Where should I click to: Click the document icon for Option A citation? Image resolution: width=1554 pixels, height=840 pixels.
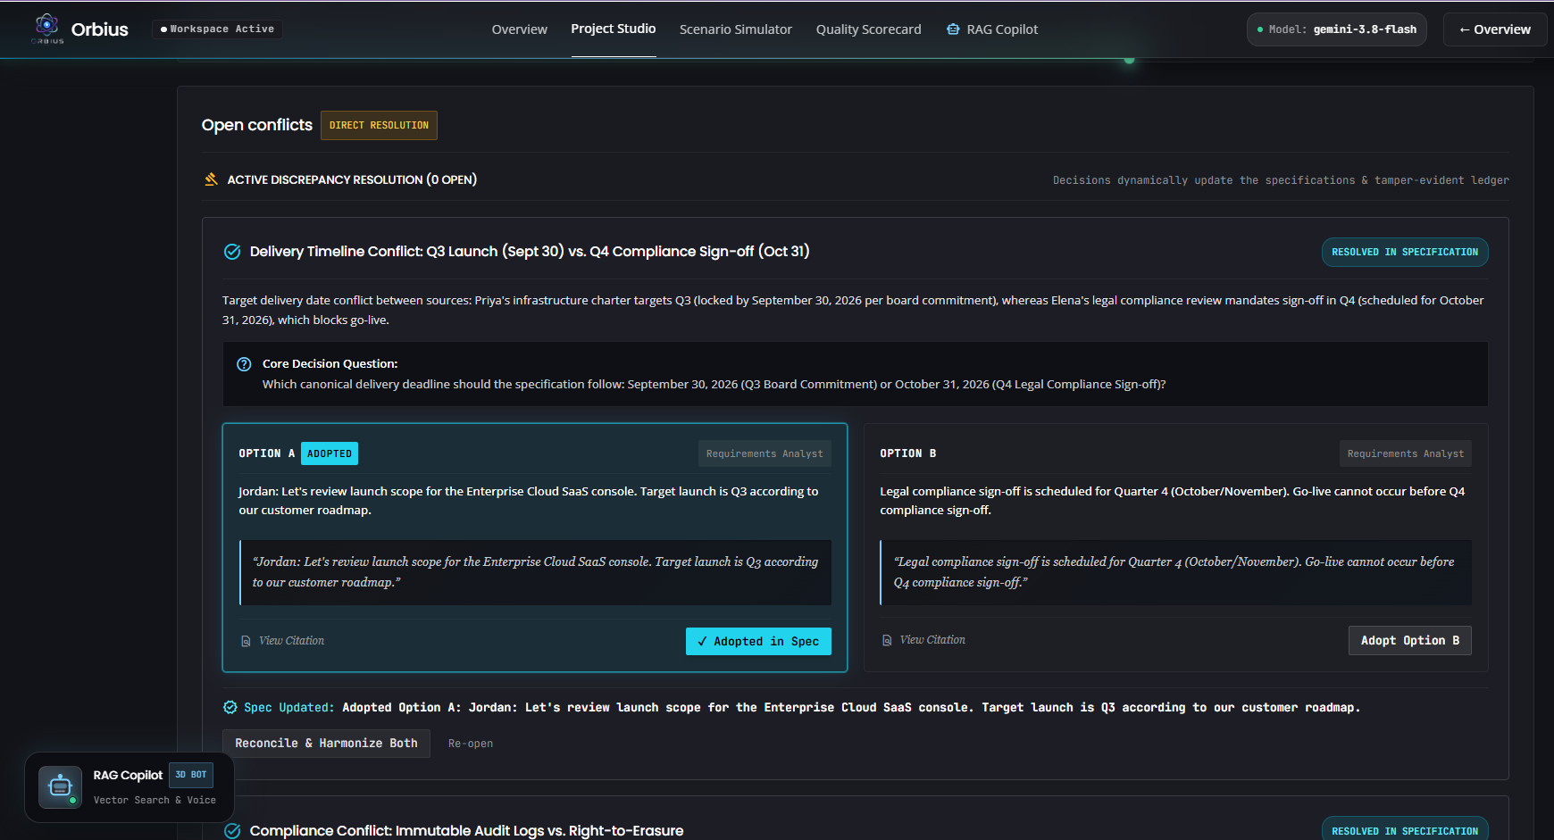pyautogui.click(x=246, y=641)
